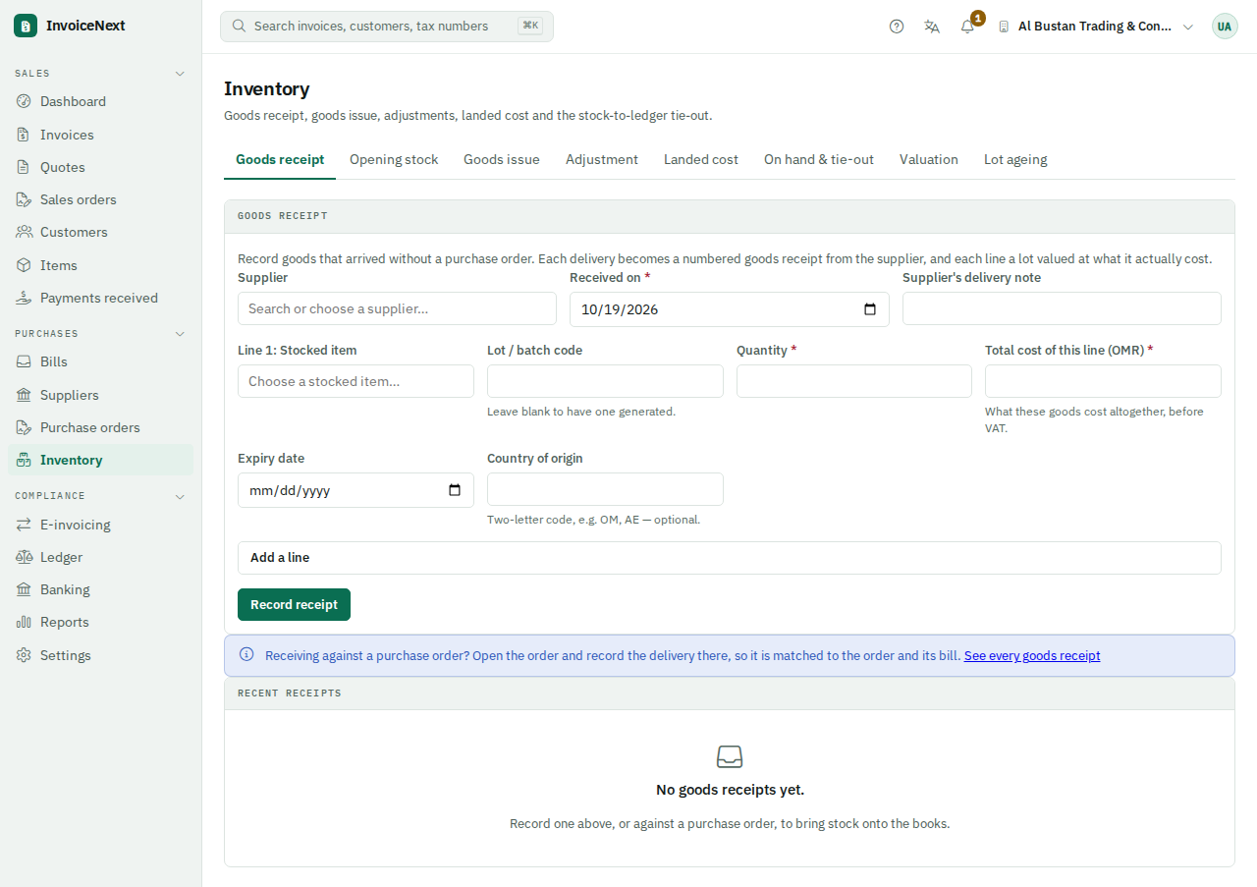The height and width of the screenshot is (887, 1257).
Task: Collapse the Compliance section chevron
Action: point(180,496)
